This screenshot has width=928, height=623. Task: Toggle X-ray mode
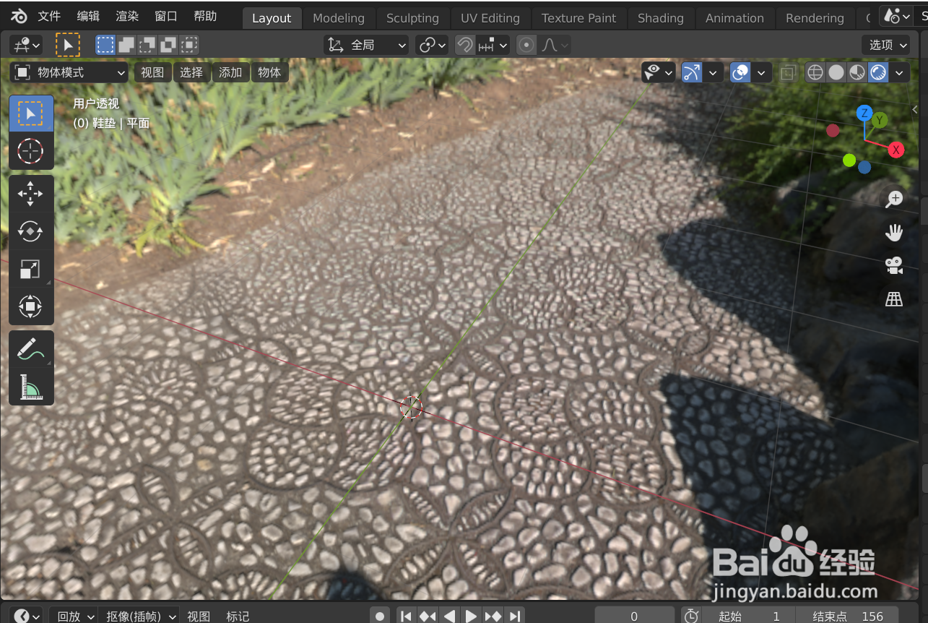788,72
